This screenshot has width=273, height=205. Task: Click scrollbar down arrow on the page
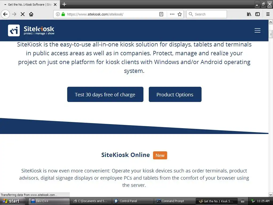(271, 195)
